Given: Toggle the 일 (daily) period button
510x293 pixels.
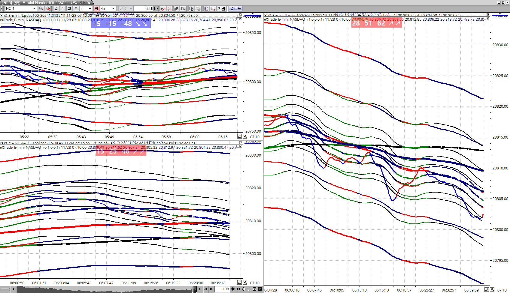Looking at the screenshot, I should pyautogui.click(x=56, y=9).
